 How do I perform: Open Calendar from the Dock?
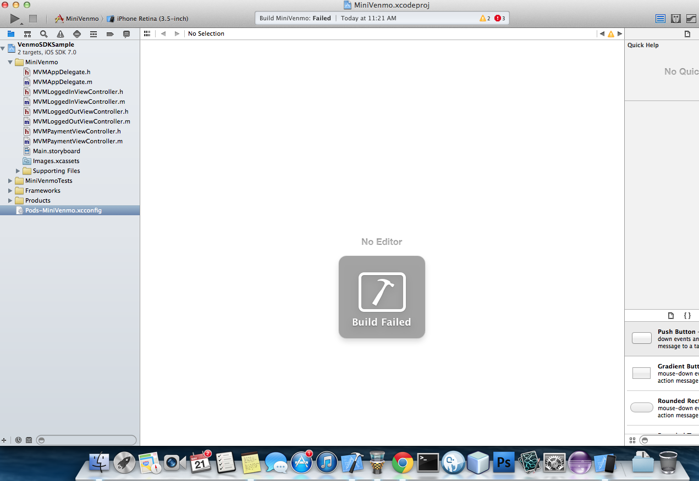200,463
